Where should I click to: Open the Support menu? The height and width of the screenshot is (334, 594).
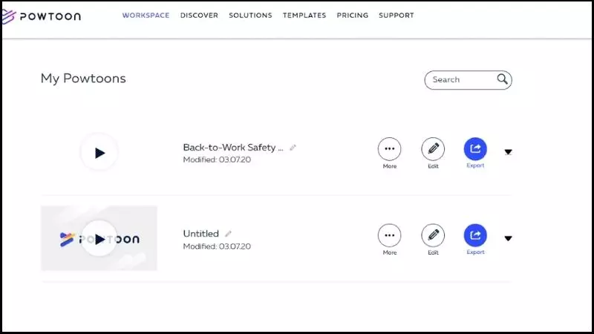[396, 16]
